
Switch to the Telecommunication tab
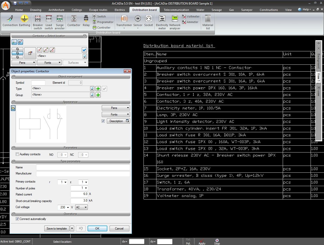pyautogui.click(x=176, y=10)
